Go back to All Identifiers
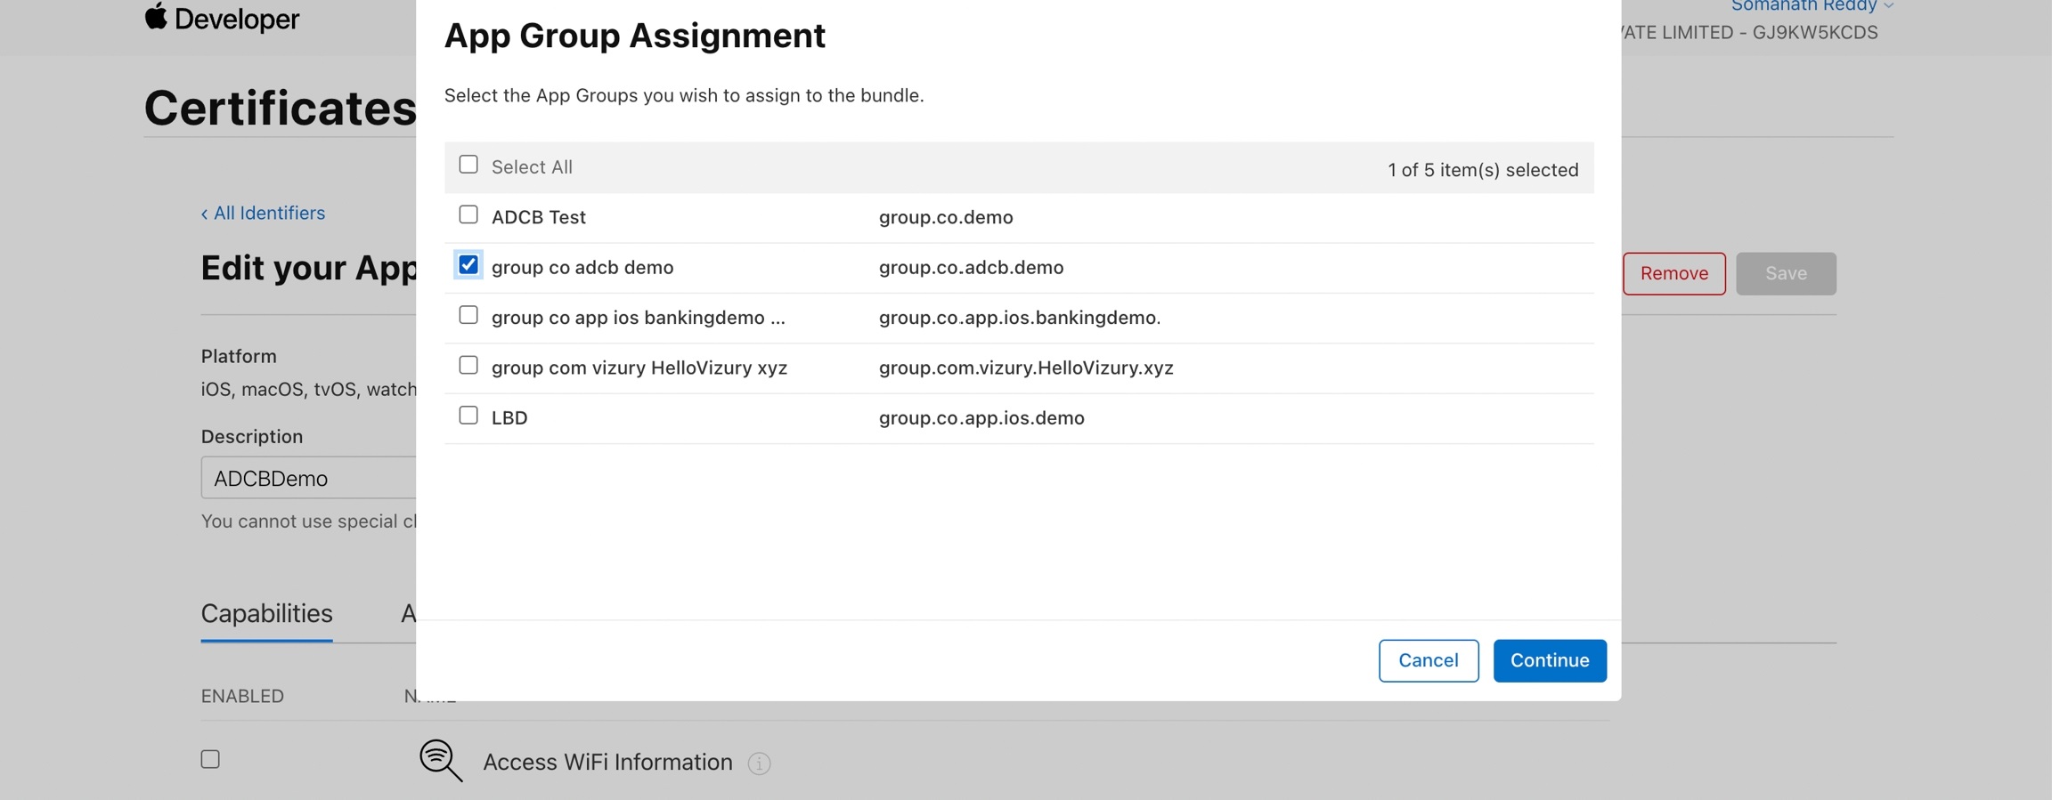 [263, 214]
